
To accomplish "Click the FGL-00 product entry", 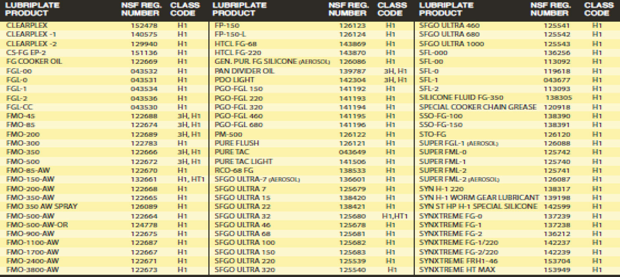I will tap(19, 71).
